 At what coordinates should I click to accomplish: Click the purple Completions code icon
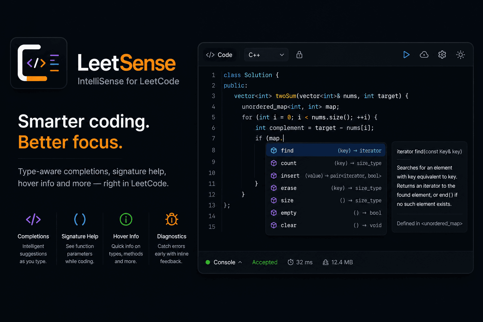click(33, 219)
